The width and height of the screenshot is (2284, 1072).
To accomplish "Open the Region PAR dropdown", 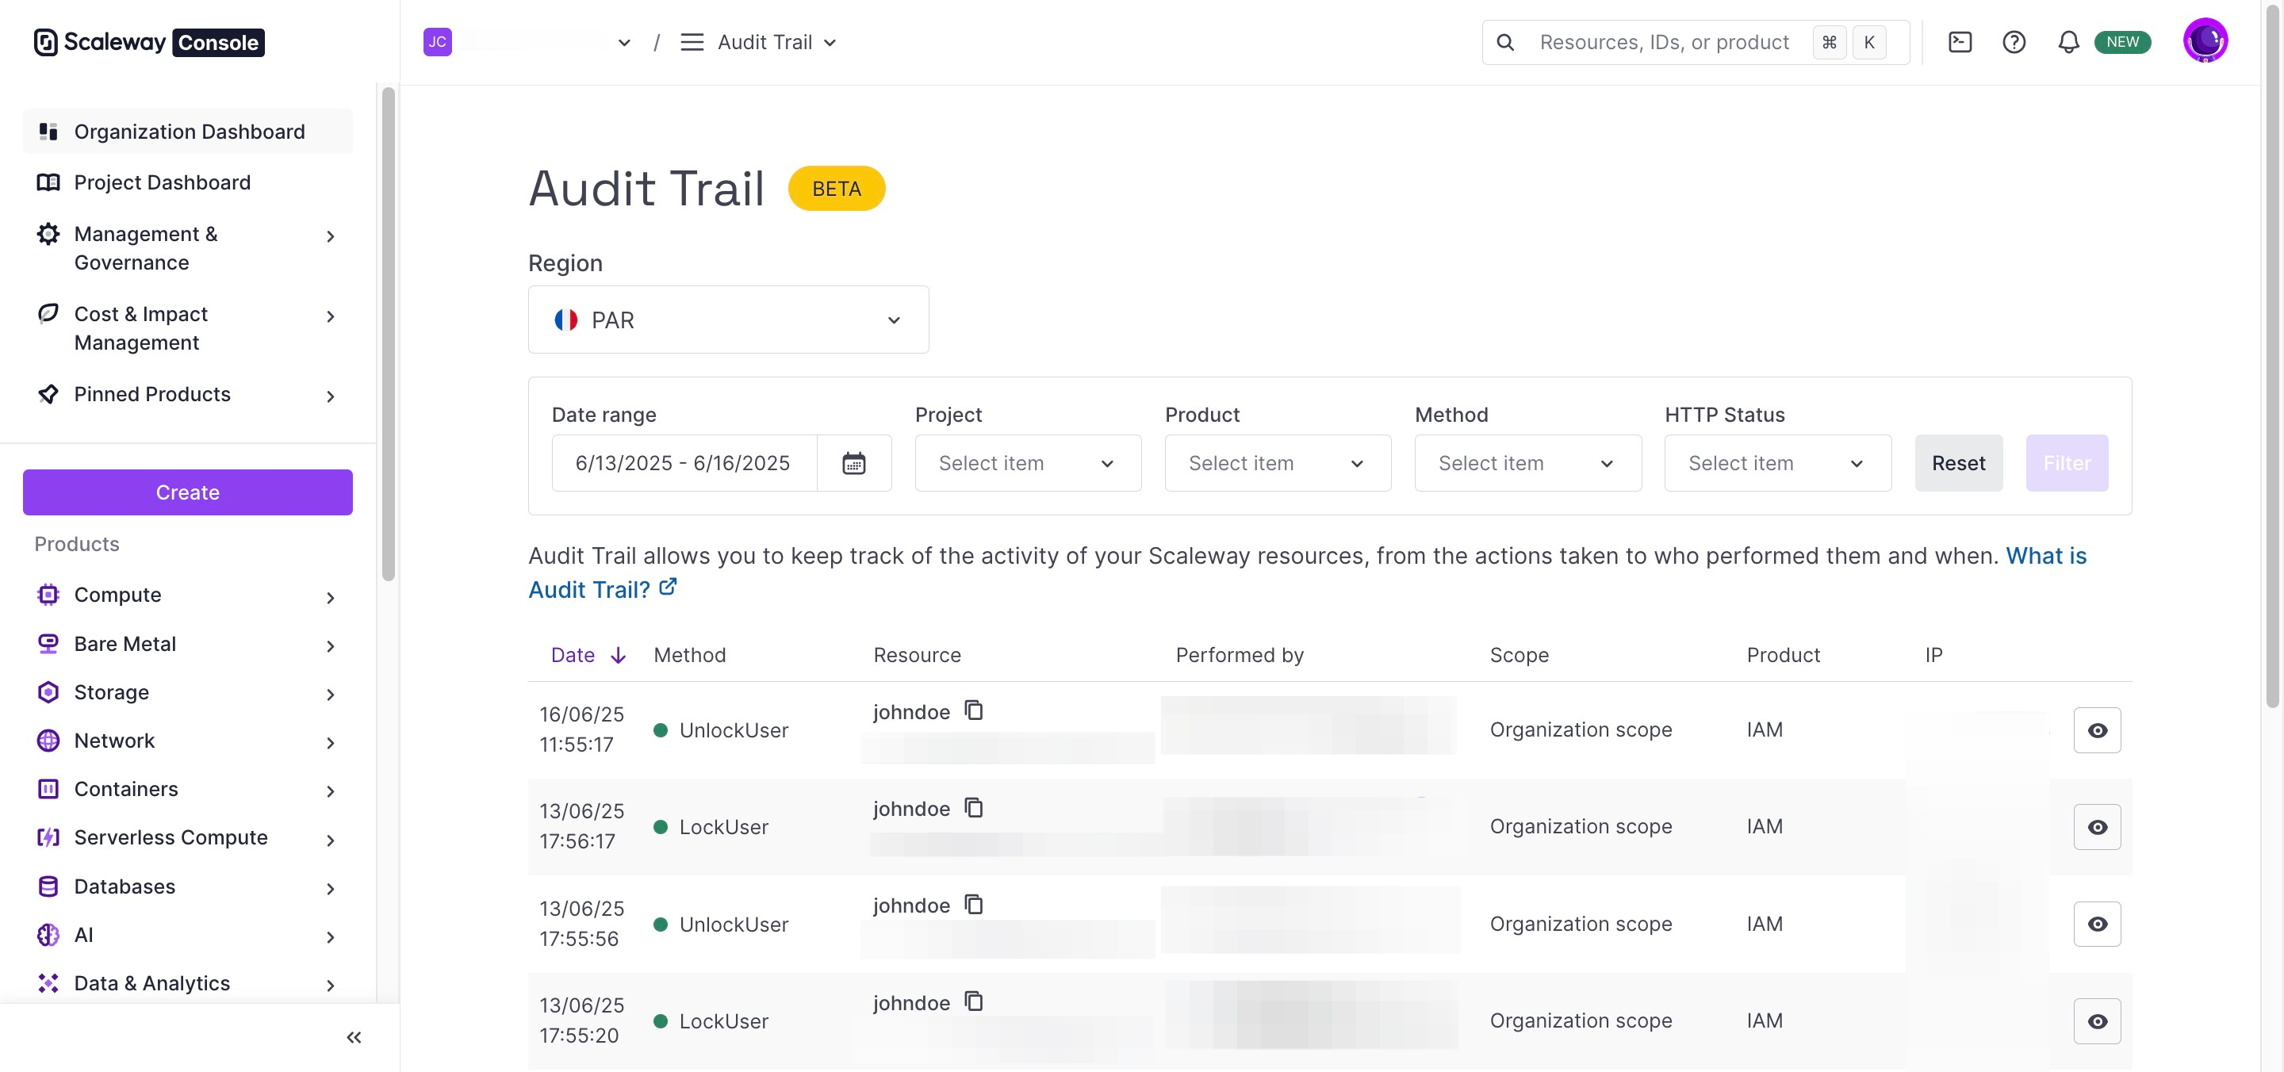I will (728, 320).
